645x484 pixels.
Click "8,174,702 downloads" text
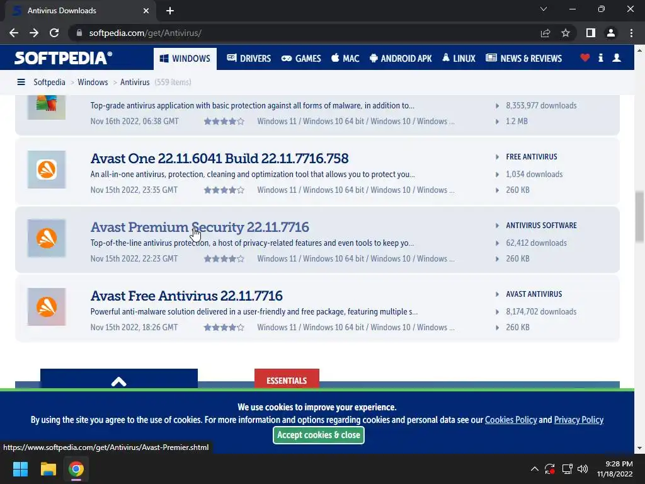point(541,311)
